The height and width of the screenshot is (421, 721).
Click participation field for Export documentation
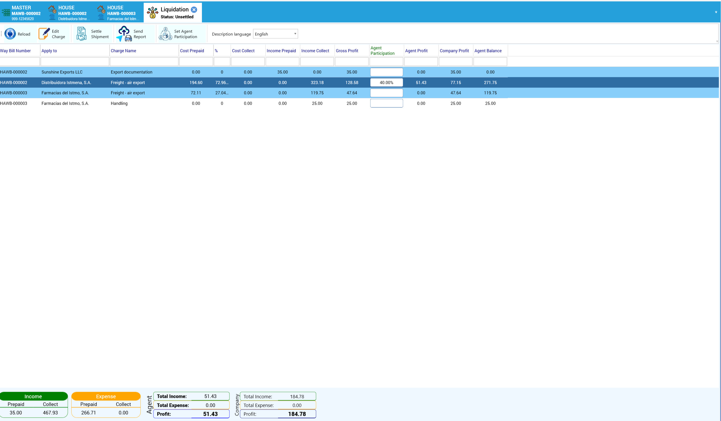386,72
